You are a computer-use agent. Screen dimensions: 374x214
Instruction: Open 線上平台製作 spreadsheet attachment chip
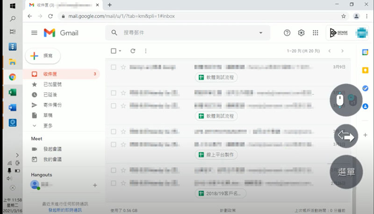[x=216, y=155]
